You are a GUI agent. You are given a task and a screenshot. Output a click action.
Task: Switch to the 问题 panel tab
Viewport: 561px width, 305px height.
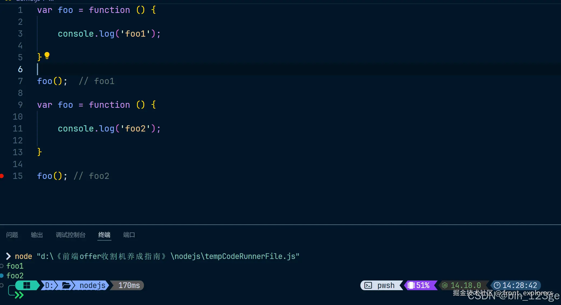[x=12, y=235]
